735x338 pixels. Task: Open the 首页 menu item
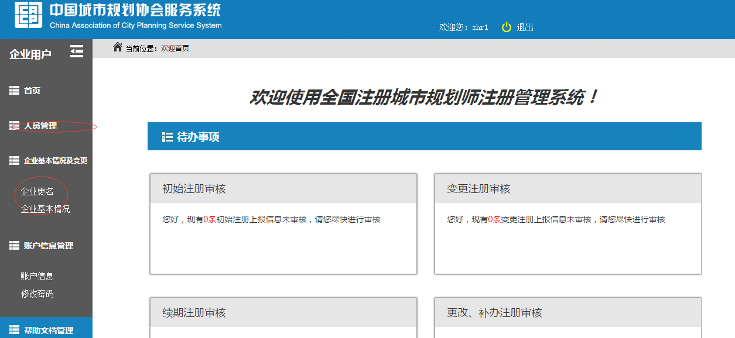32,91
